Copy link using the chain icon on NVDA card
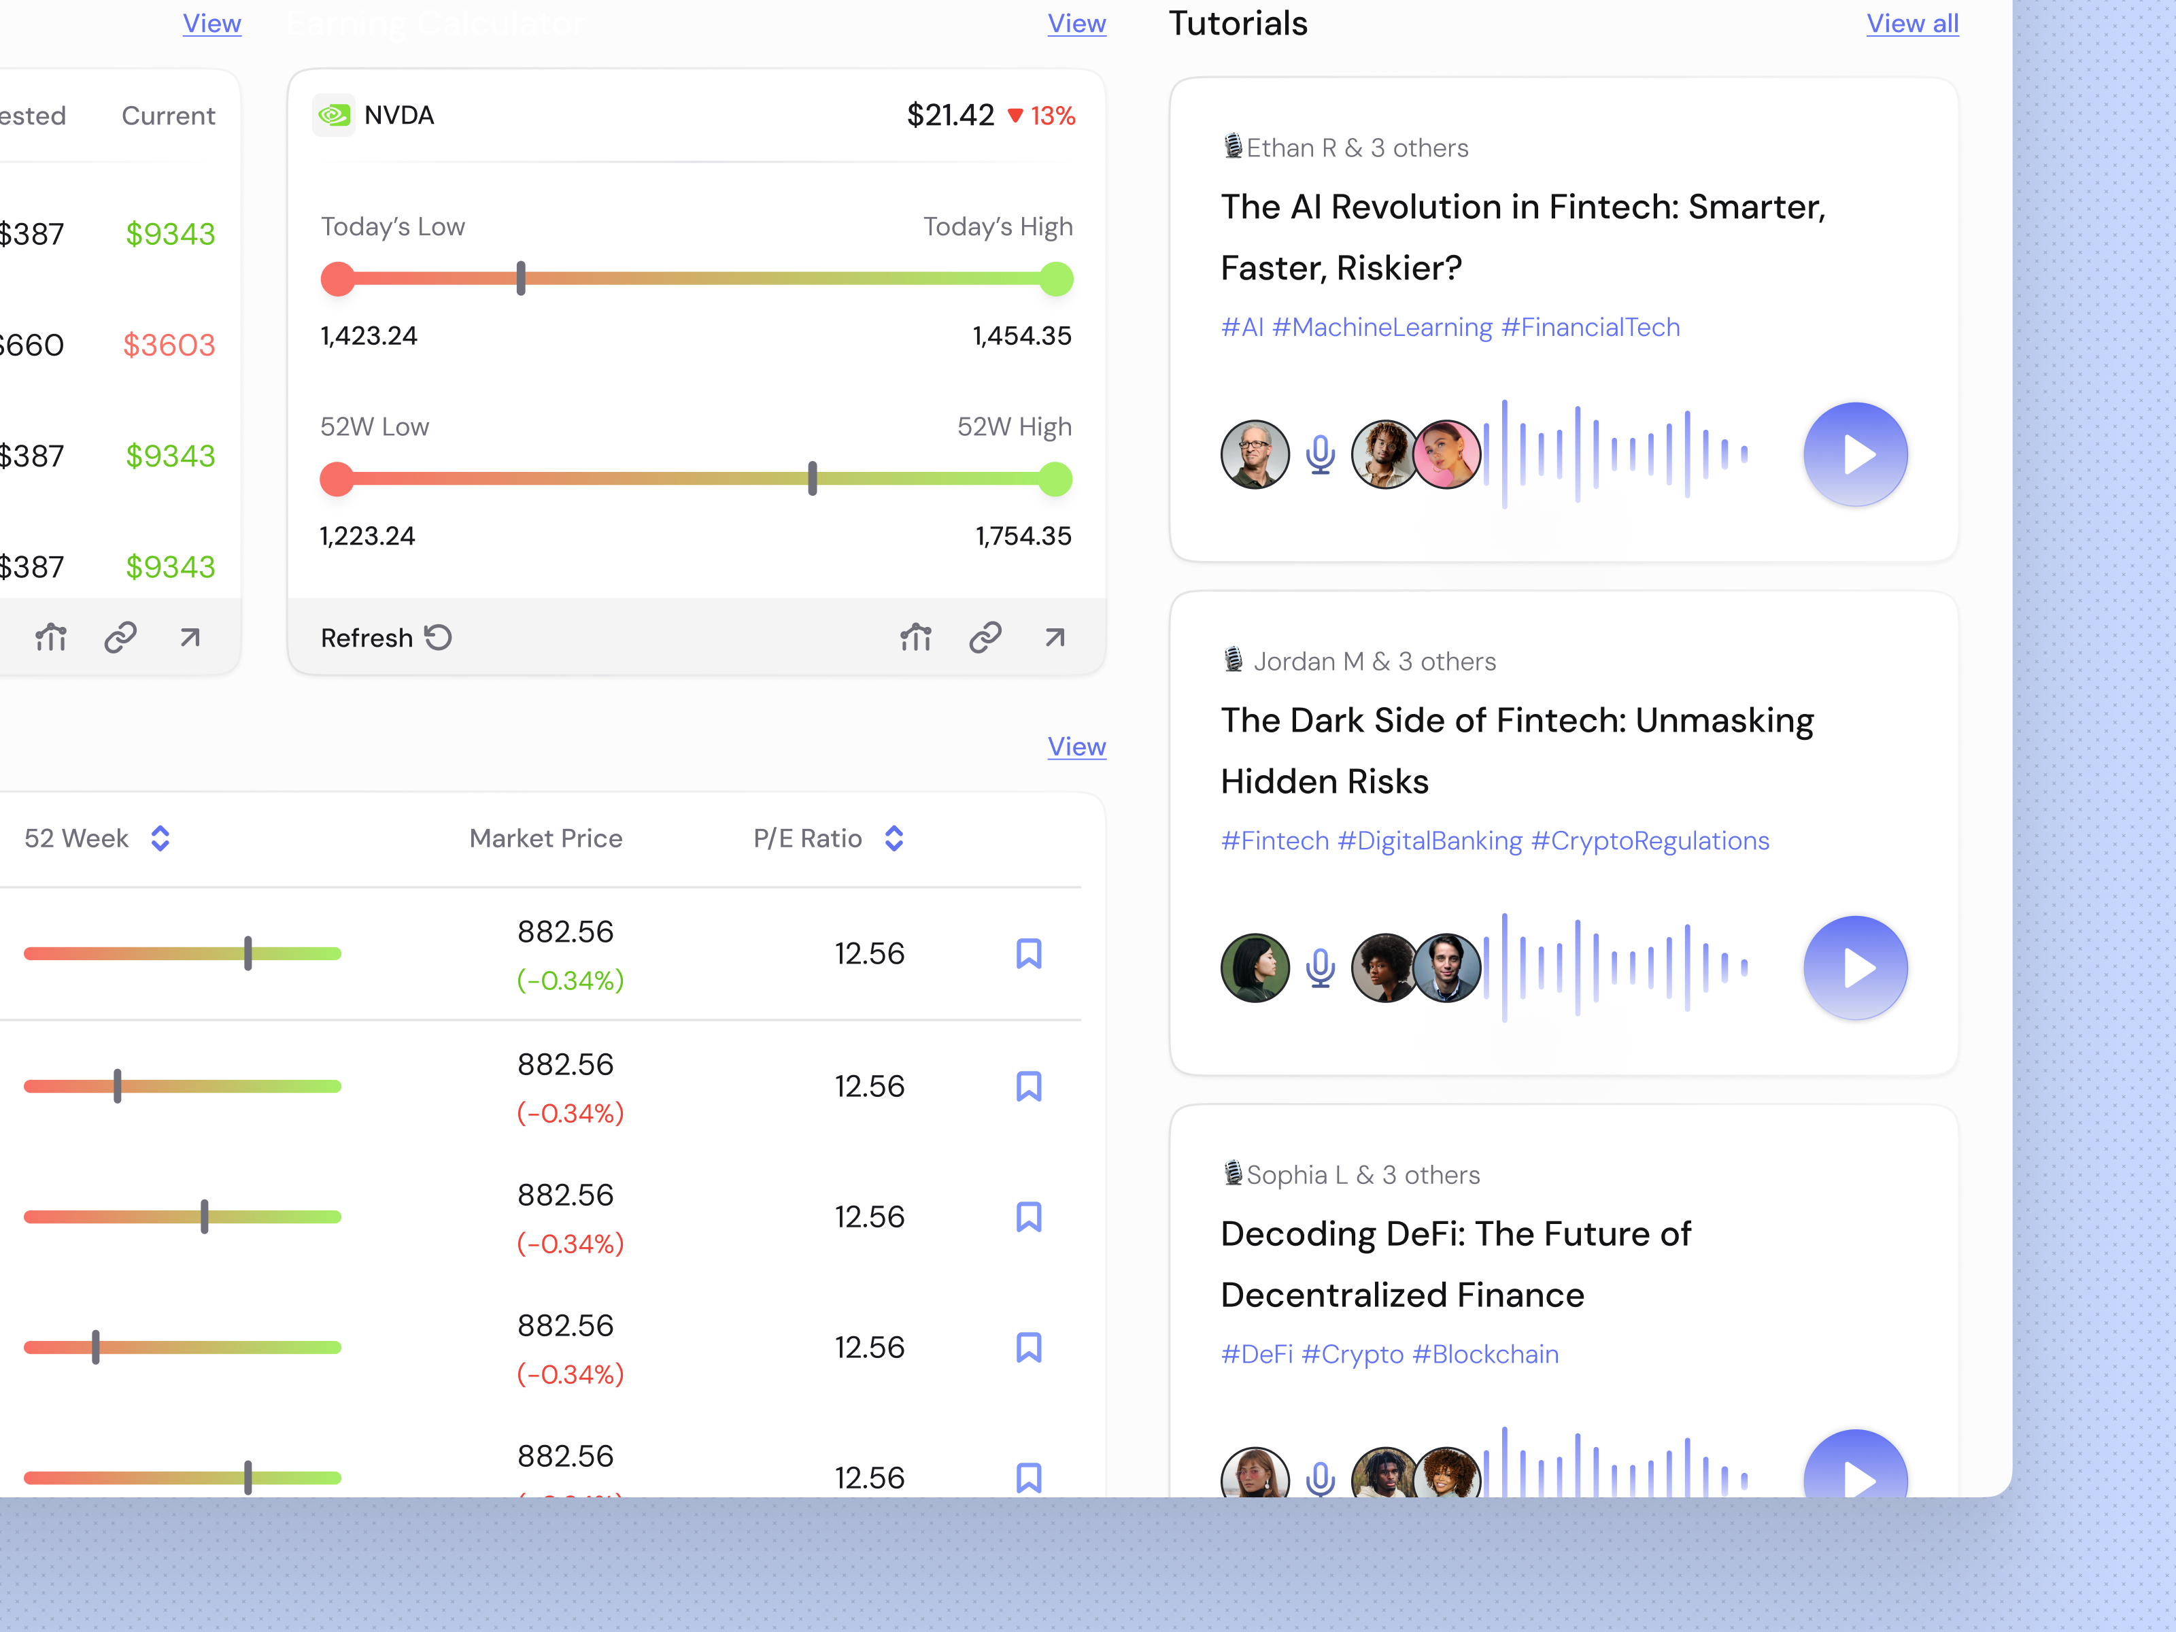Screen dimensions: 2176x1632 [x=985, y=637]
